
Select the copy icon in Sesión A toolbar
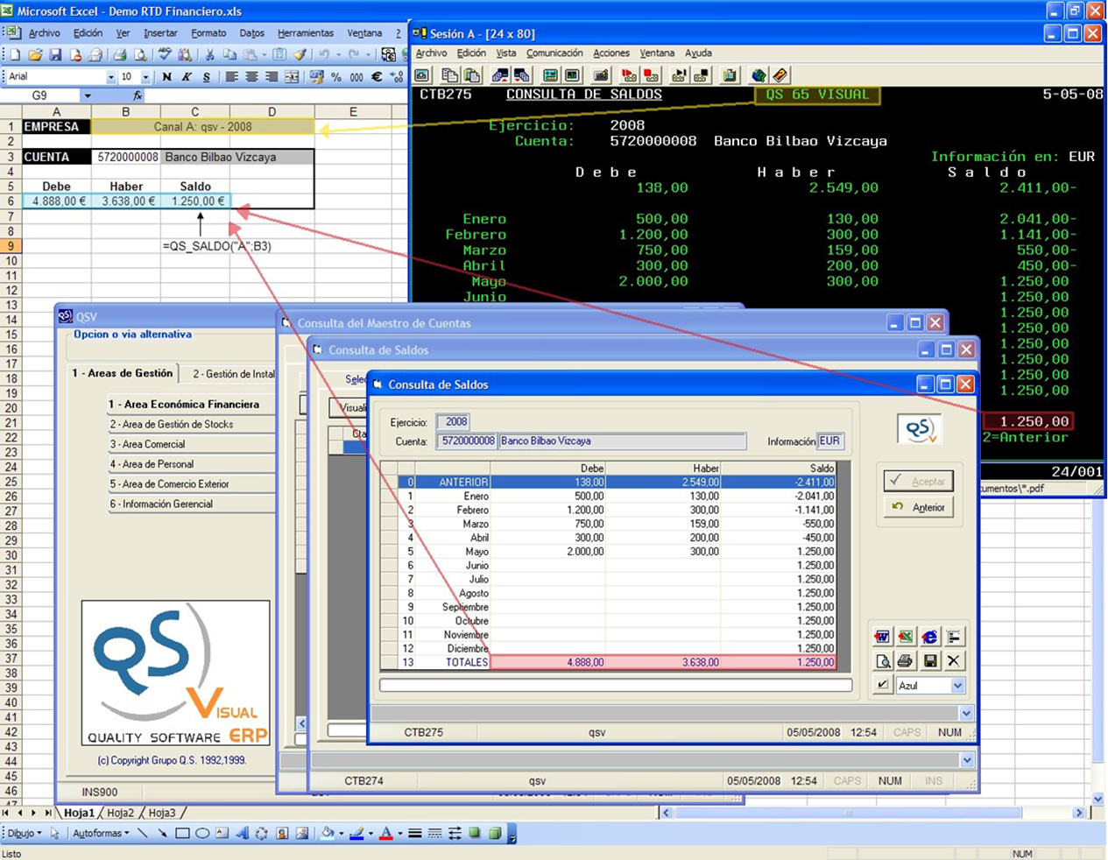(449, 76)
